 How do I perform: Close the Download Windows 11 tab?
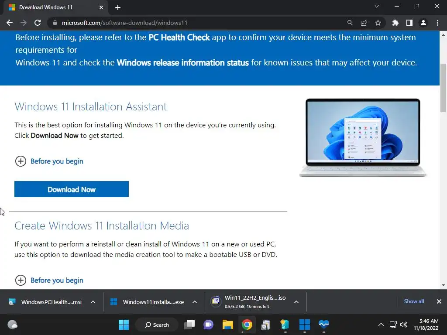(101, 7)
